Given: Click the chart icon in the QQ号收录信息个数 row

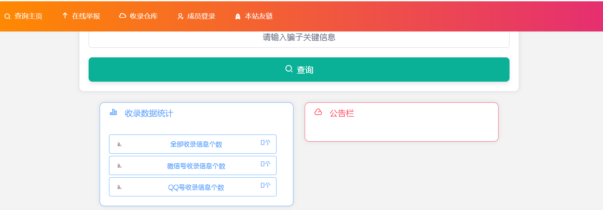Looking at the screenshot, I should click(120, 187).
